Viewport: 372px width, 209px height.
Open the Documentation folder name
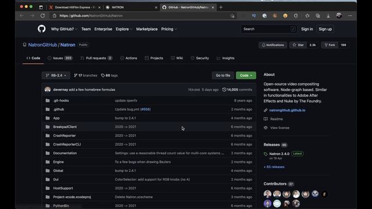point(65,153)
